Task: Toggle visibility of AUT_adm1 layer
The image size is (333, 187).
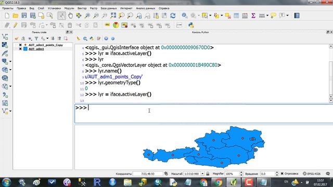Action: (20, 49)
